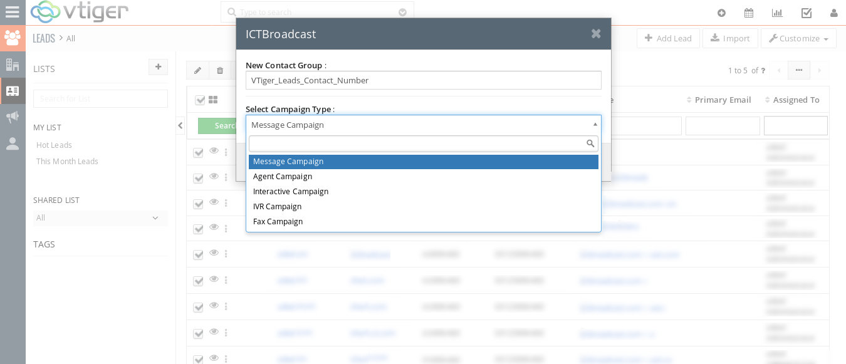Click the All breadcrumb link
This screenshot has height=364, width=846.
[x=71, y=38]
